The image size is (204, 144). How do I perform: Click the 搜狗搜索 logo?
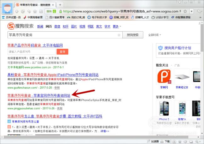(x=20, y=26)
